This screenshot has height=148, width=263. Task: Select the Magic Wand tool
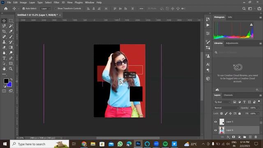[11, 26]
